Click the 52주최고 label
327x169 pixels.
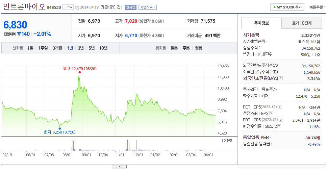coord(250,96)
